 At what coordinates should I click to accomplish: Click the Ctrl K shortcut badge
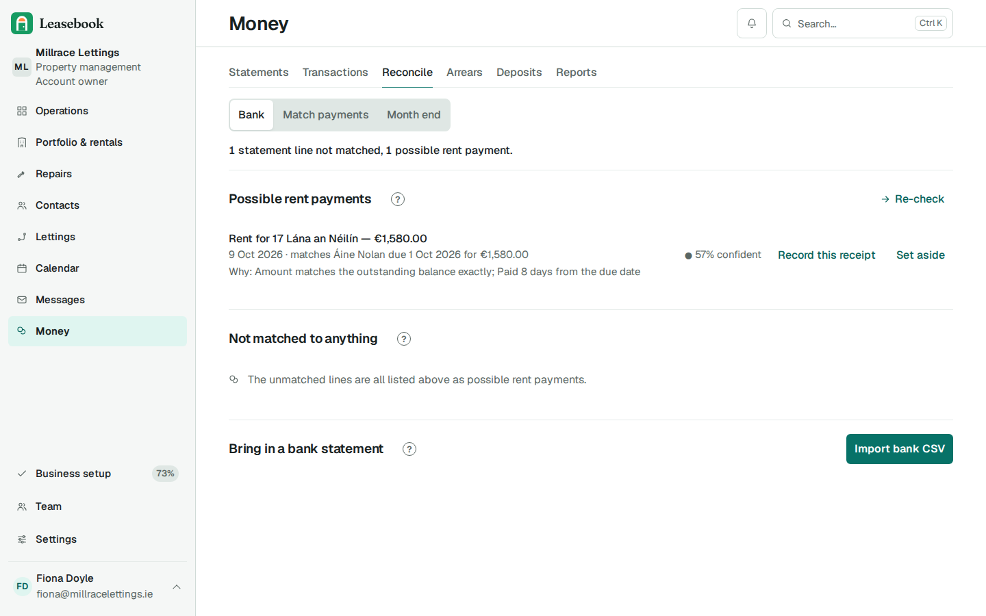(931, 23)
